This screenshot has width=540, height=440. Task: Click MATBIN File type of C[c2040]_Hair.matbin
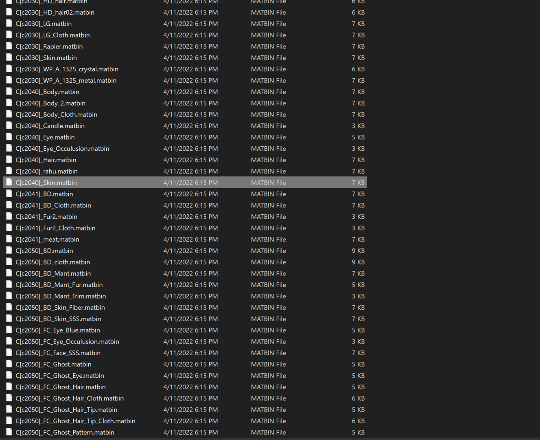pos(269,160)
